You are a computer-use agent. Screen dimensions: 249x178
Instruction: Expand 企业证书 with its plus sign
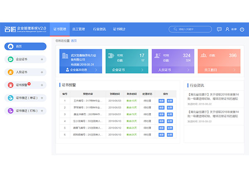click(x=41, y=59)
